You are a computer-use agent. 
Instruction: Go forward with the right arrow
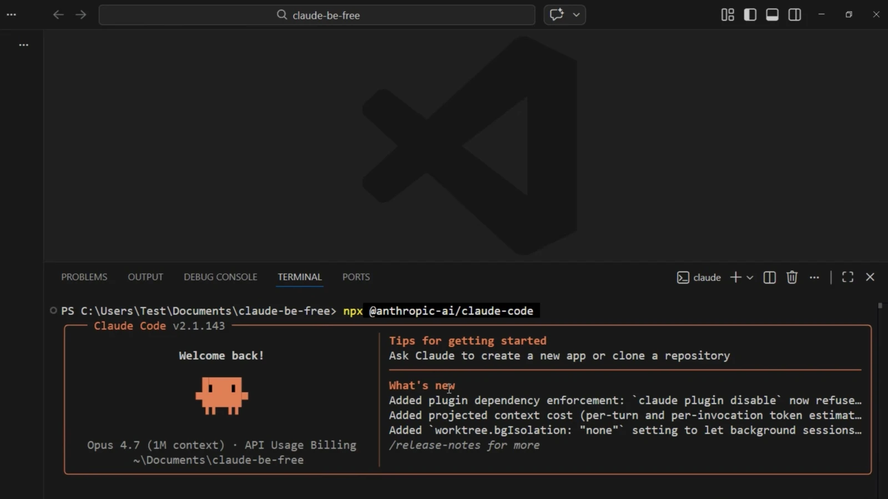pyautogui.click(x=81, y=15)
